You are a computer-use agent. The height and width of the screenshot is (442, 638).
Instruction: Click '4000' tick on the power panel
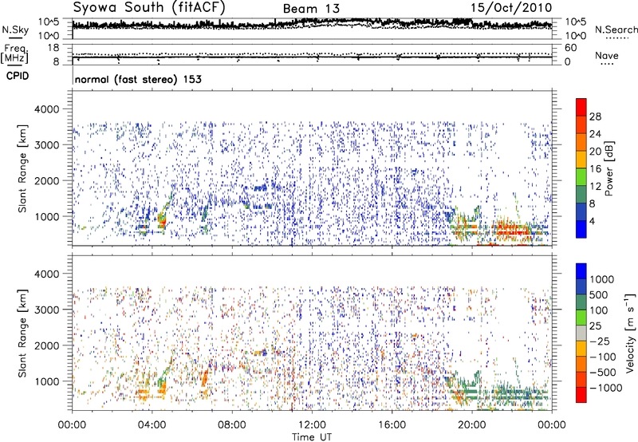pos(46,109)
